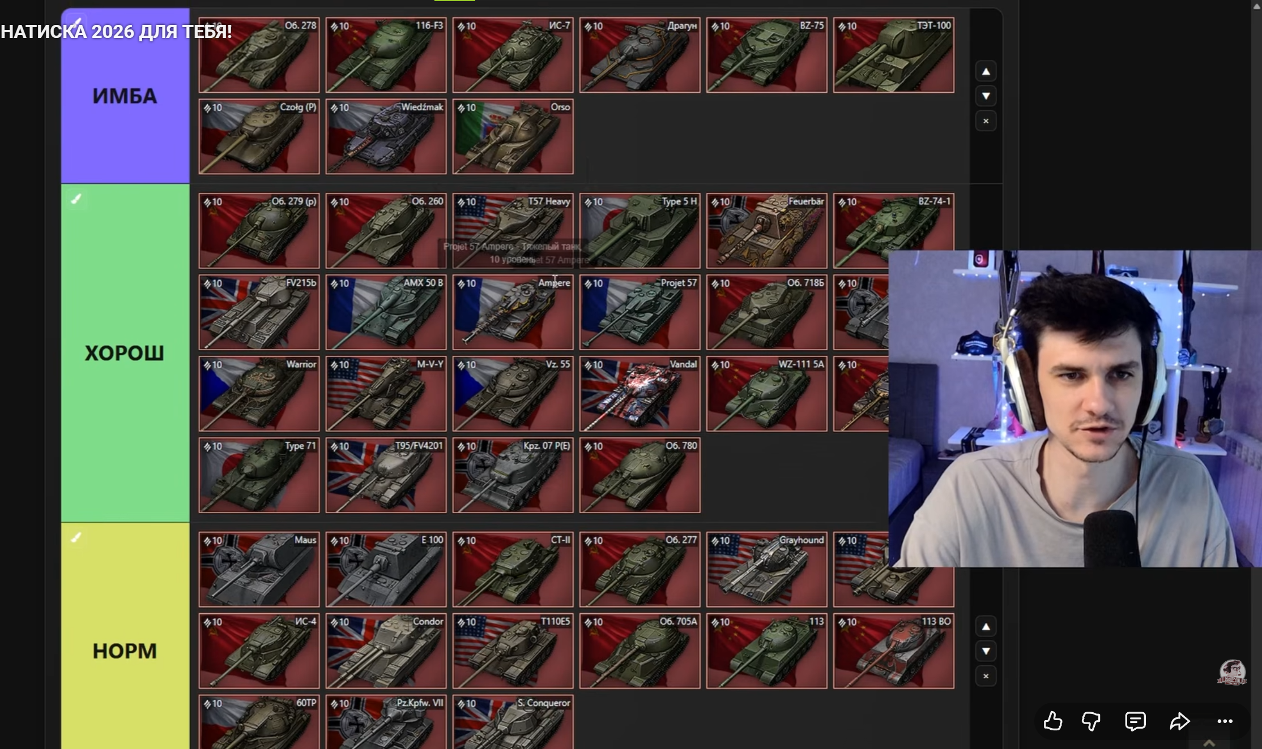This screenshot has height=749, width=1262.
Task: Choose the 113 tank card
Action: tap(766, 651)
